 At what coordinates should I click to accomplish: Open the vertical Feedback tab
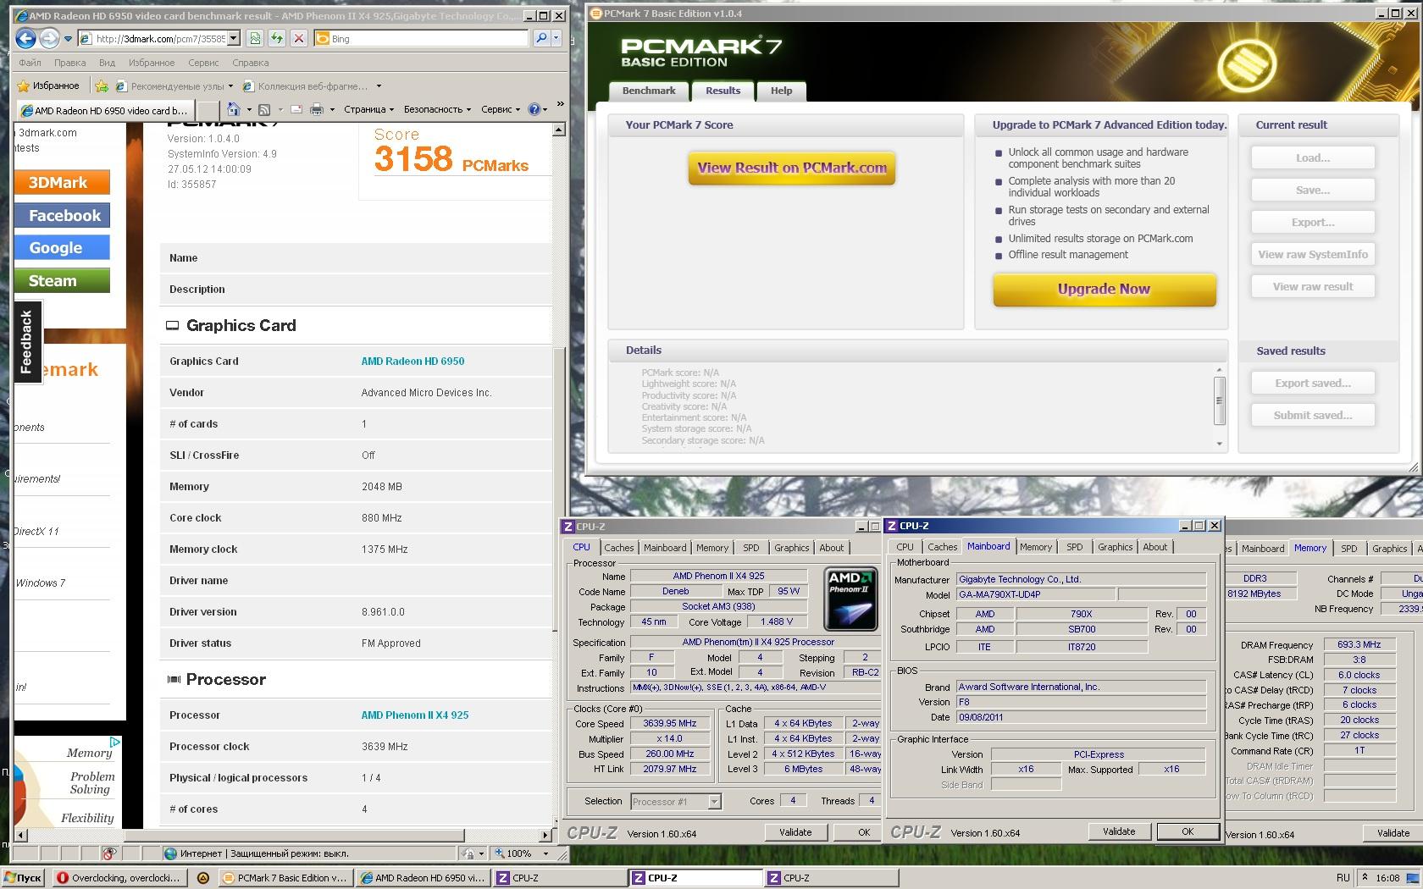pyautogui.click(x=26, y=342)
